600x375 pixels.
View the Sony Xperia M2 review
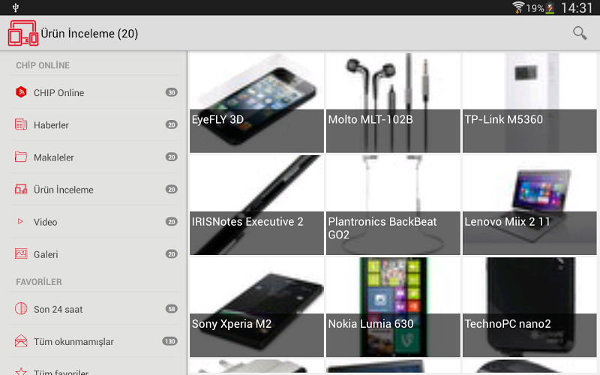[256, 307]
